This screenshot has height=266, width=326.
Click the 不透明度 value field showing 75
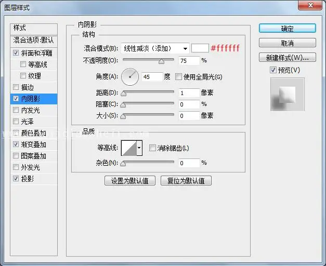(189, 61)
